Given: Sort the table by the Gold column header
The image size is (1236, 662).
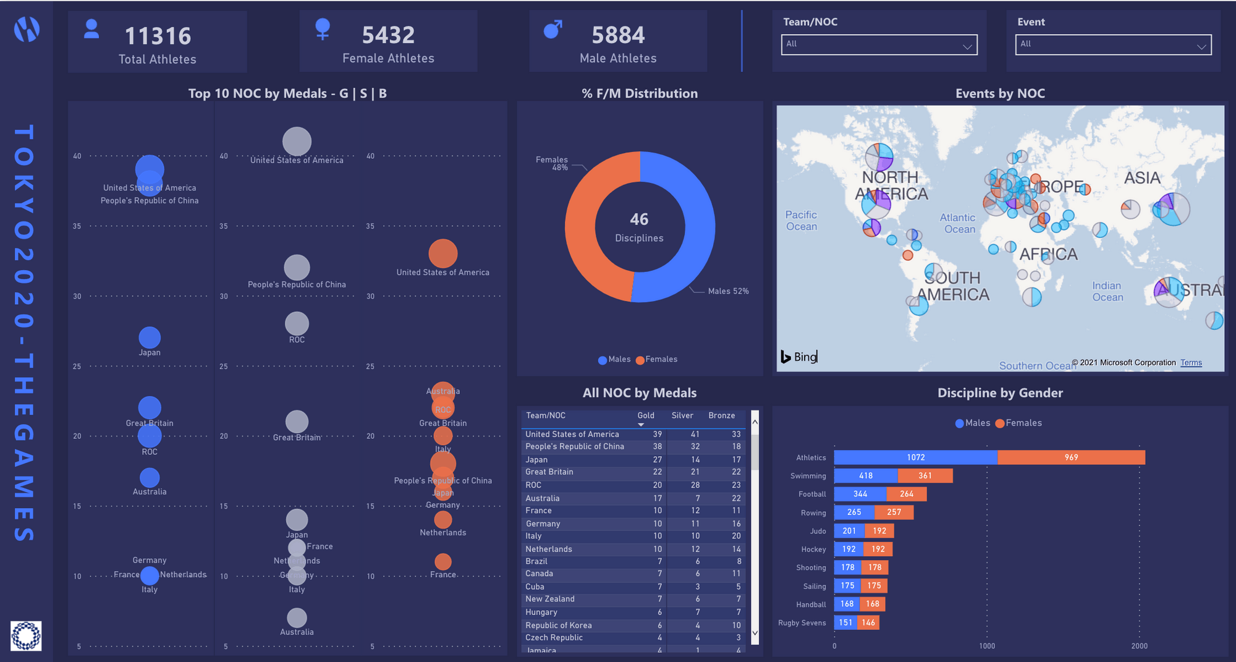Looking at the screenshot, I should 645,415.
